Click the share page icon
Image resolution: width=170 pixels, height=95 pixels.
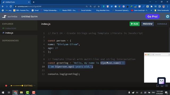[95, 6]
